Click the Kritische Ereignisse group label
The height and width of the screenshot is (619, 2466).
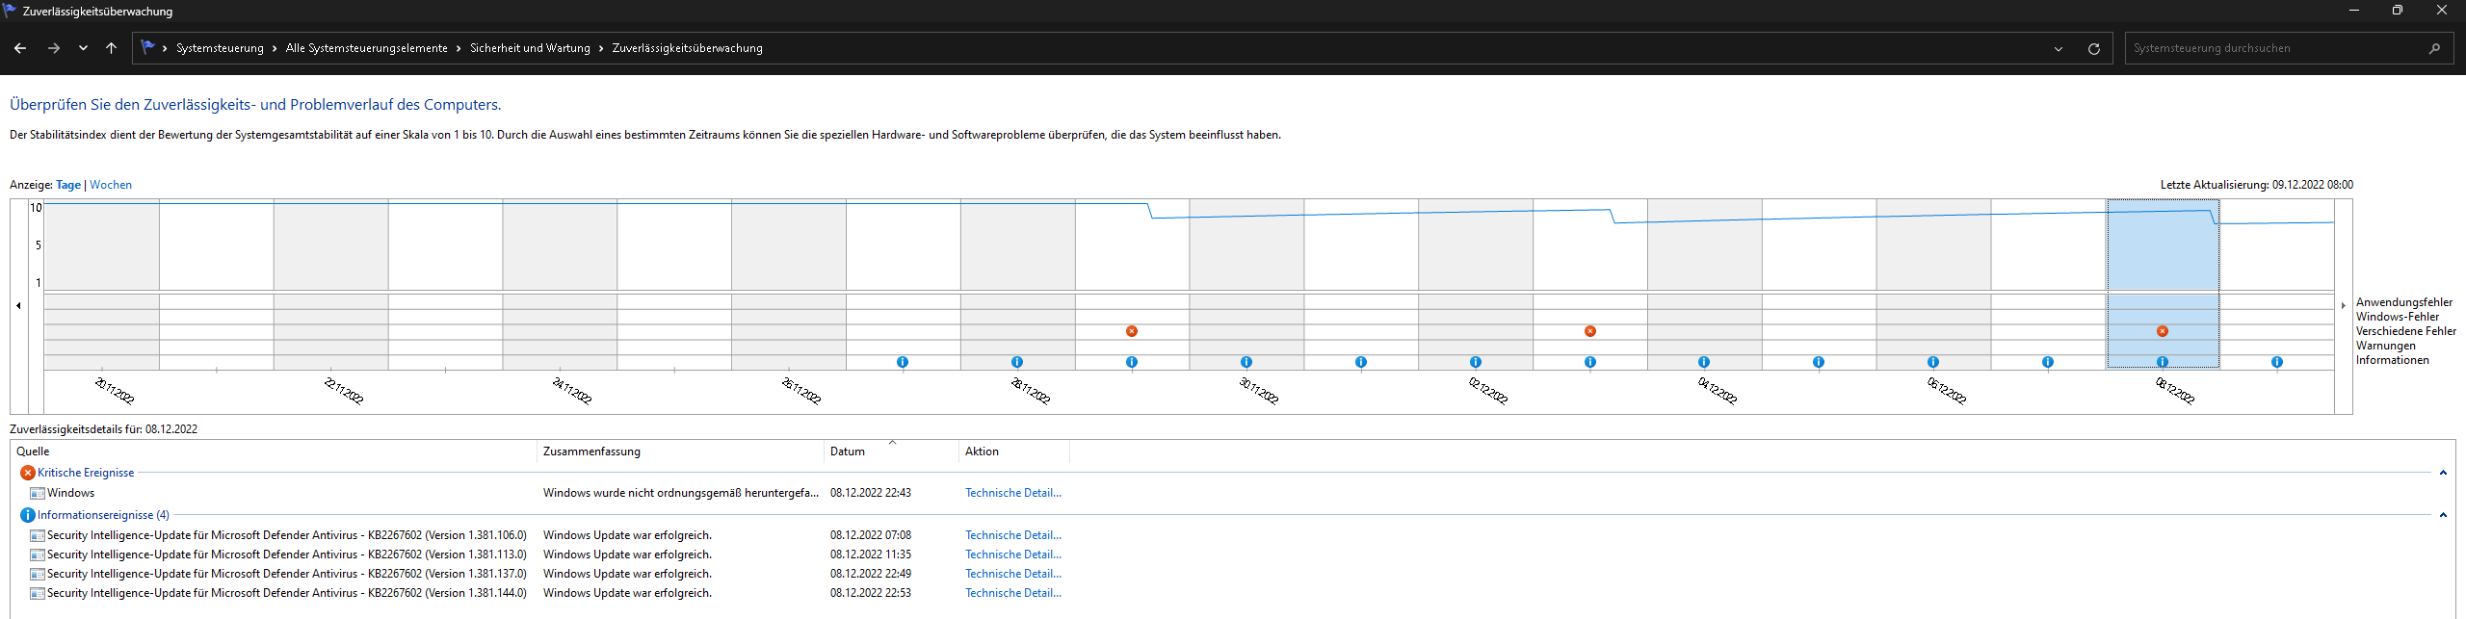pos(86,473)
